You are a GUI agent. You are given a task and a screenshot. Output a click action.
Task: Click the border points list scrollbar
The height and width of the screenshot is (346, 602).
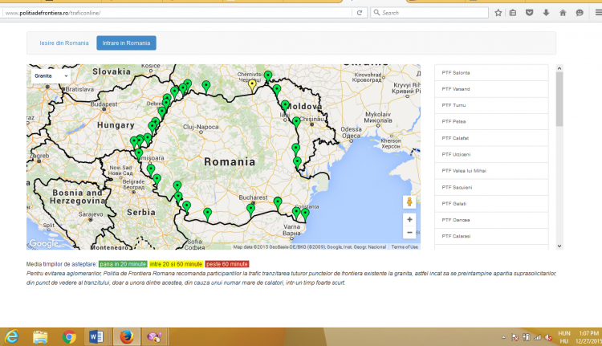[559, 100]
